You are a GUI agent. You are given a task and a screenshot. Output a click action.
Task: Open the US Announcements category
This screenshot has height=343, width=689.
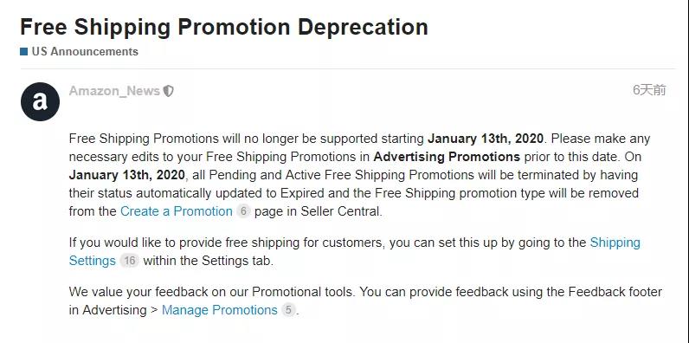pos(85,51)
